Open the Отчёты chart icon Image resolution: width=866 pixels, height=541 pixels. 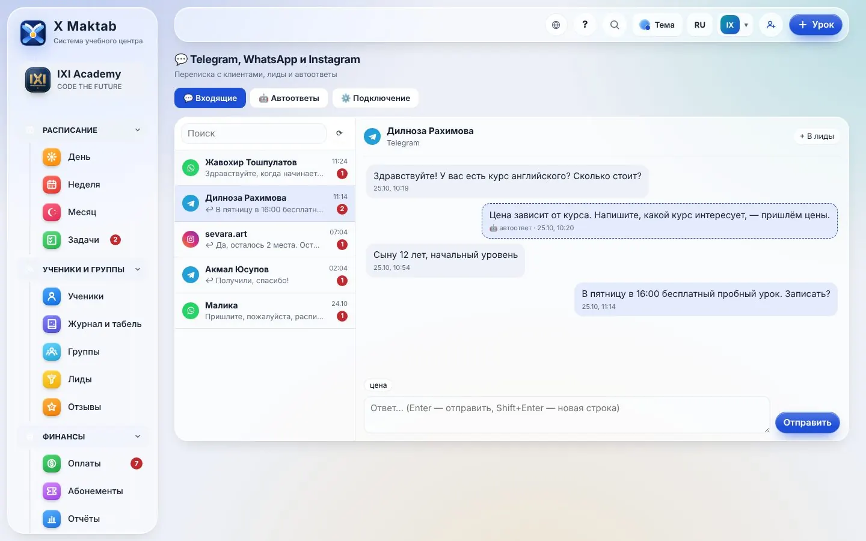click(52, 519)
